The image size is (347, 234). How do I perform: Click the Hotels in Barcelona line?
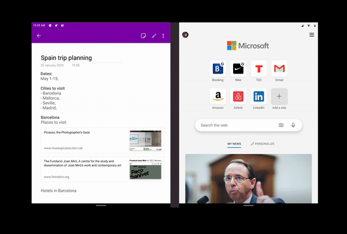point(58,191)
